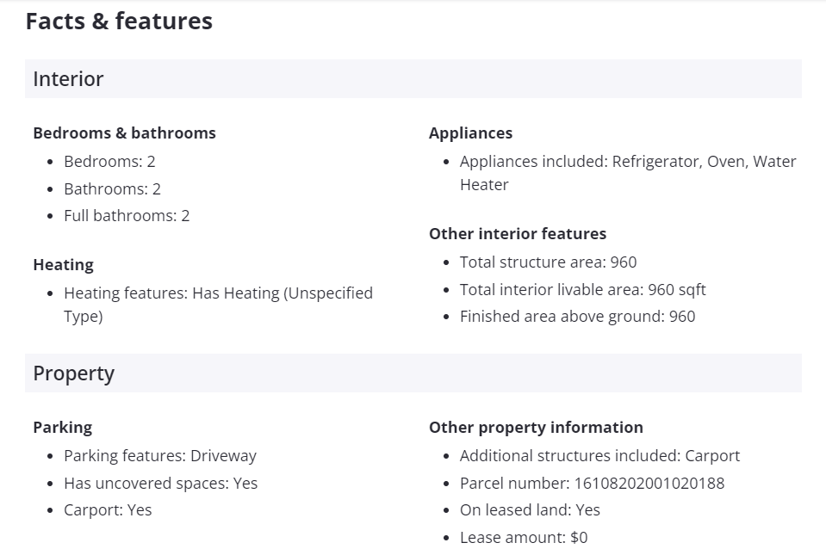Click the Appliances subheading
This screenshot has width=826, height=549.
coord(470,133)
